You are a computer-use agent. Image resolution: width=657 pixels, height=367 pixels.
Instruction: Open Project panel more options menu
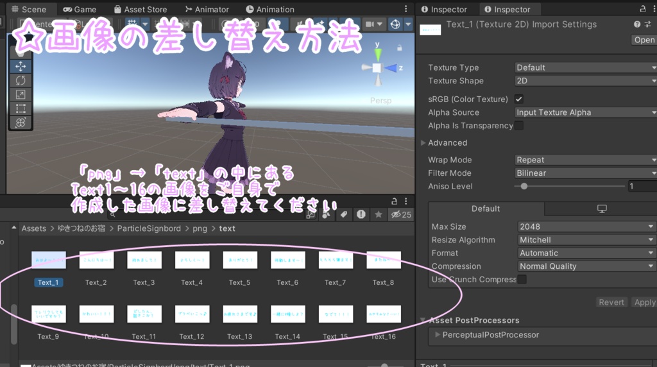pyautogui.click(x=405, y=201)
